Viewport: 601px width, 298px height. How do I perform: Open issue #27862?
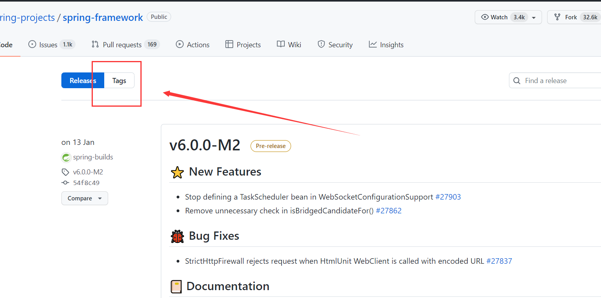point(389,211)
